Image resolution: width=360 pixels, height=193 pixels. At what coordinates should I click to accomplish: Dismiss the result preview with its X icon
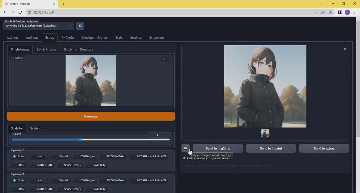(x=345, y=49)
